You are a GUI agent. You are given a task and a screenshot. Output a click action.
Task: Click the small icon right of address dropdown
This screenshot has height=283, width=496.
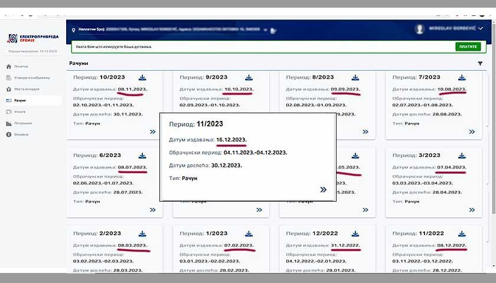[x=273, y=31]
